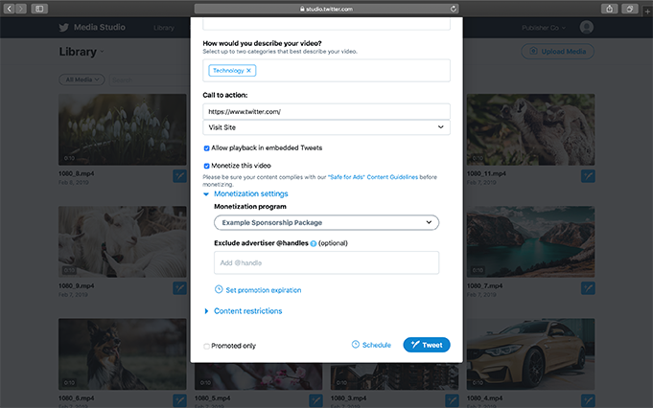
Task: Uncheck Allow playback in embedded Tweets
Action: tap(207, 147)
